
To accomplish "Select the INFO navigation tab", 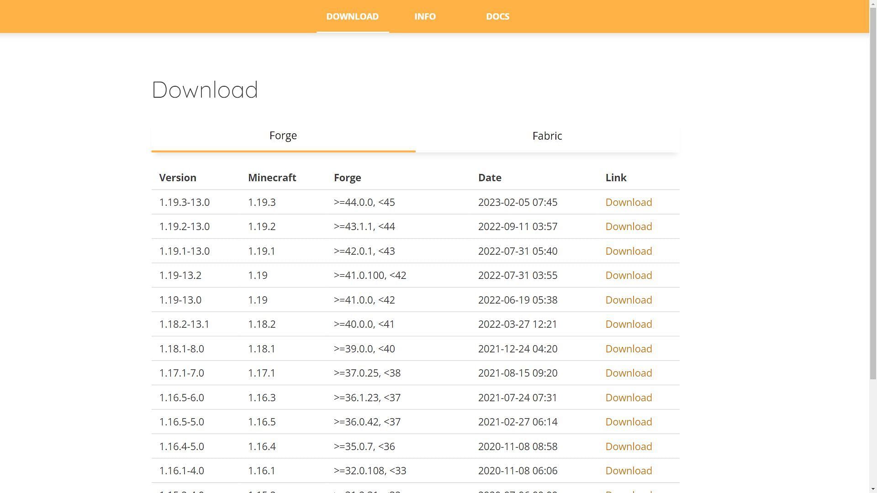I will [425, 16].
